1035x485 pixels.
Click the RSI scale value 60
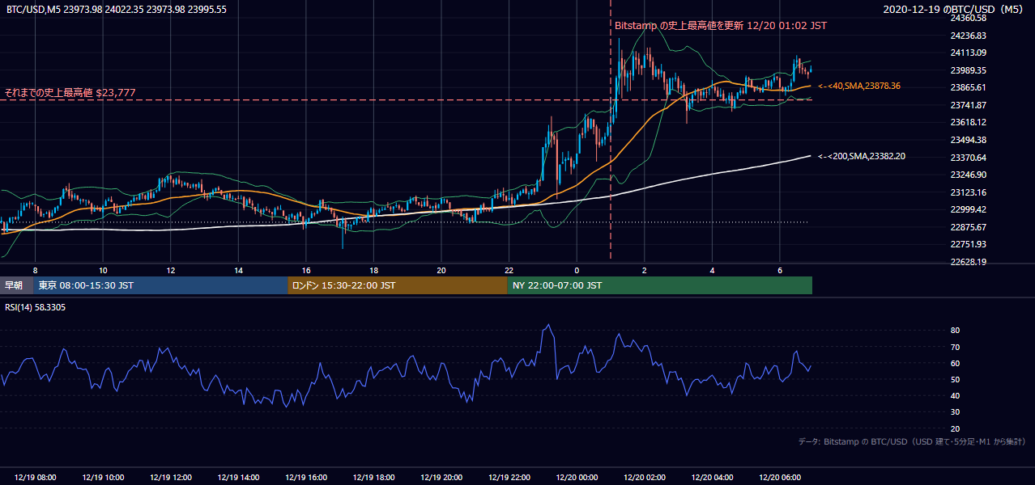click(x=955, y=363)
